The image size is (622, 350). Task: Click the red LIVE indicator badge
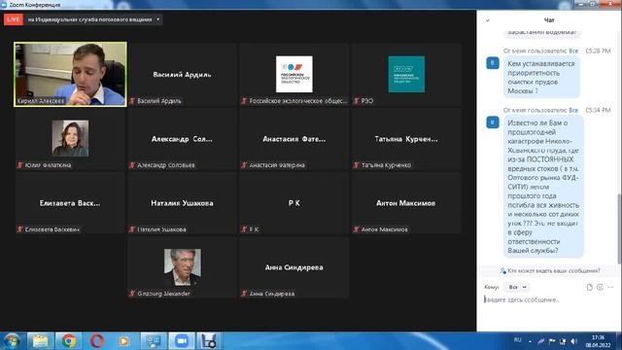coord(13,19)
